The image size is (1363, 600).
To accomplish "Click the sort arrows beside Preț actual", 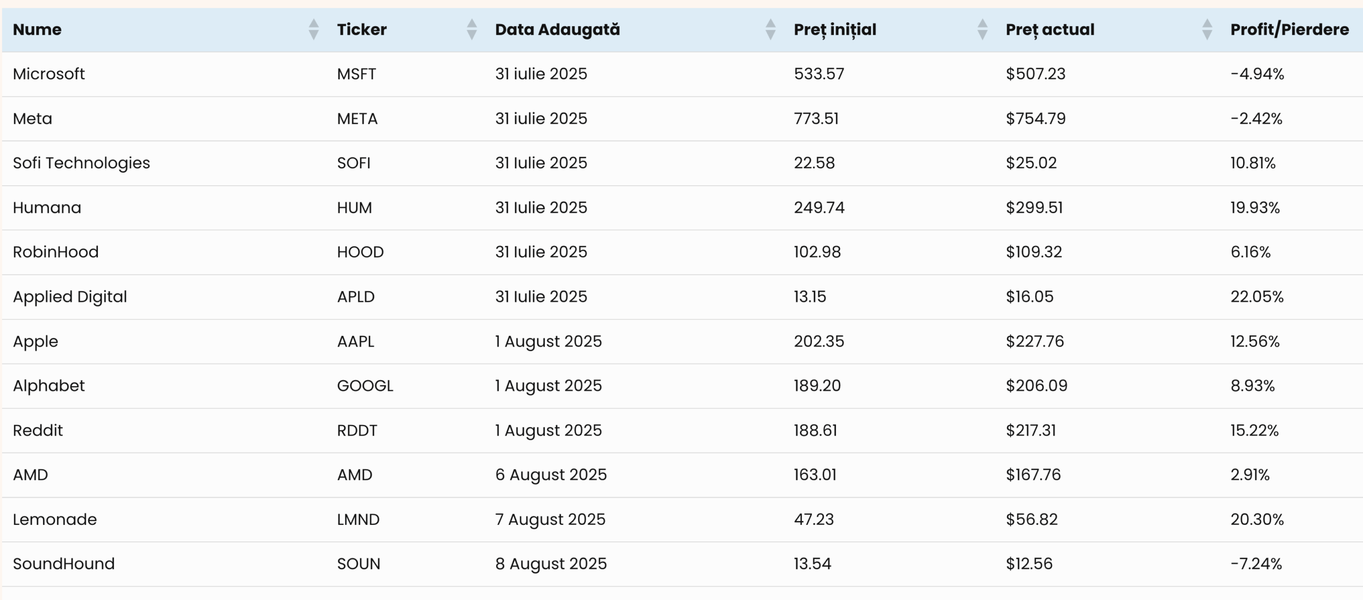I will click(x=1207, y=29).
